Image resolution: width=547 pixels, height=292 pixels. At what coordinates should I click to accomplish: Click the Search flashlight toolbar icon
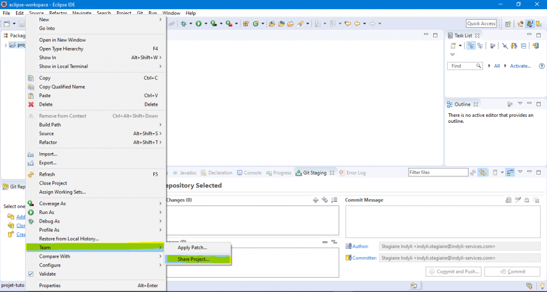[x=300, y=23]
